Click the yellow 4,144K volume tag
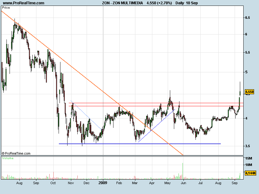 250,173
